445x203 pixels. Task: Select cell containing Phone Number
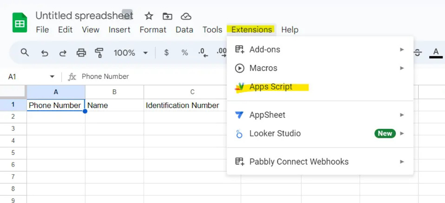pyautogui.click(x=56, y=105)
